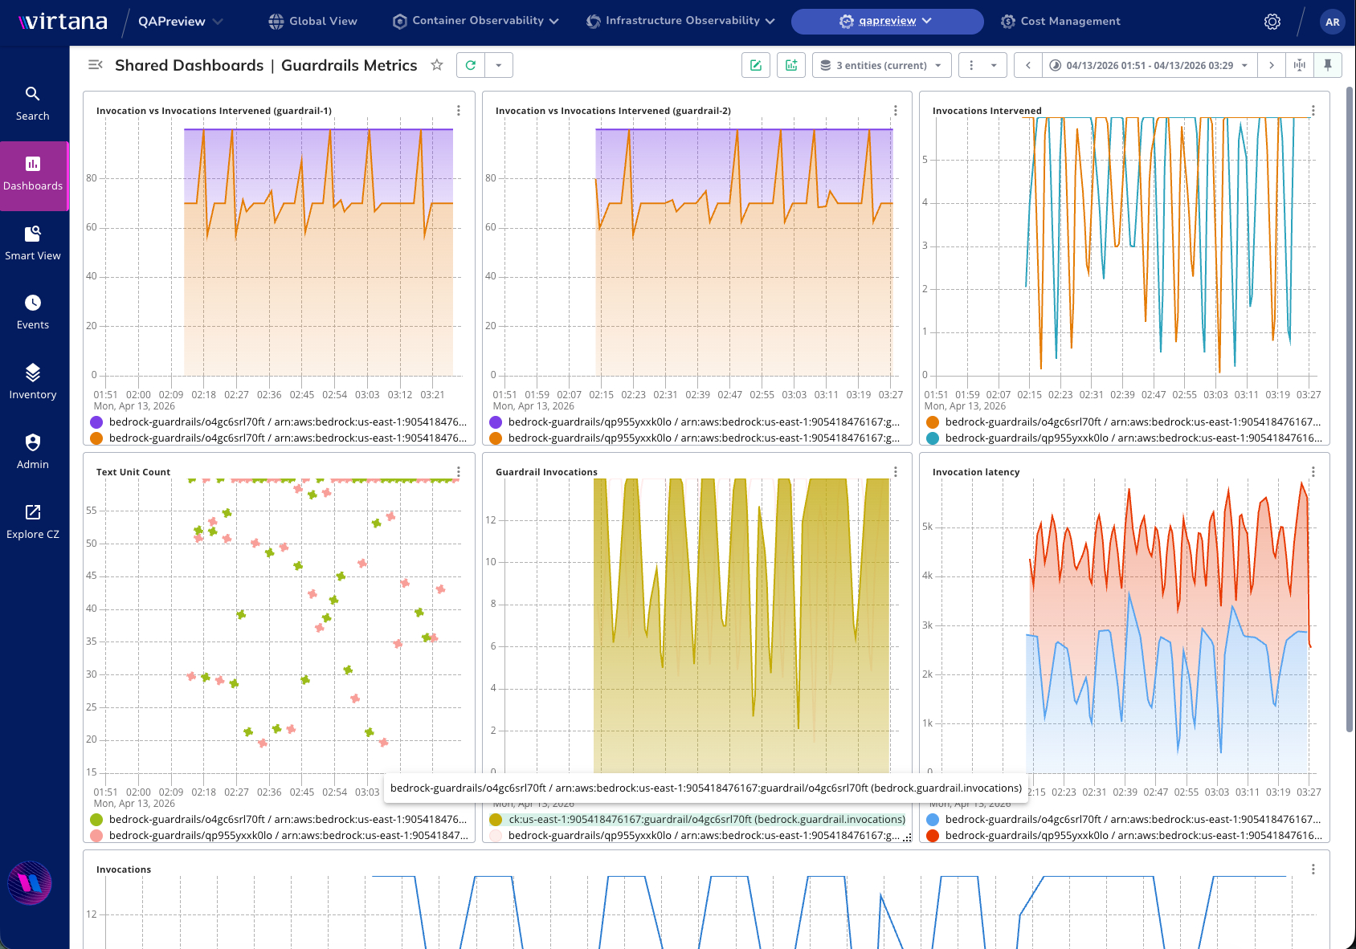Go to Inventory in the left sidebar

point(33,381)
